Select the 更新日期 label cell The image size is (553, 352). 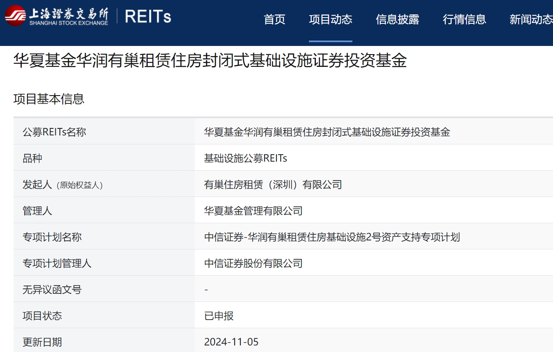pyautogui.click(x=104, y=340)
